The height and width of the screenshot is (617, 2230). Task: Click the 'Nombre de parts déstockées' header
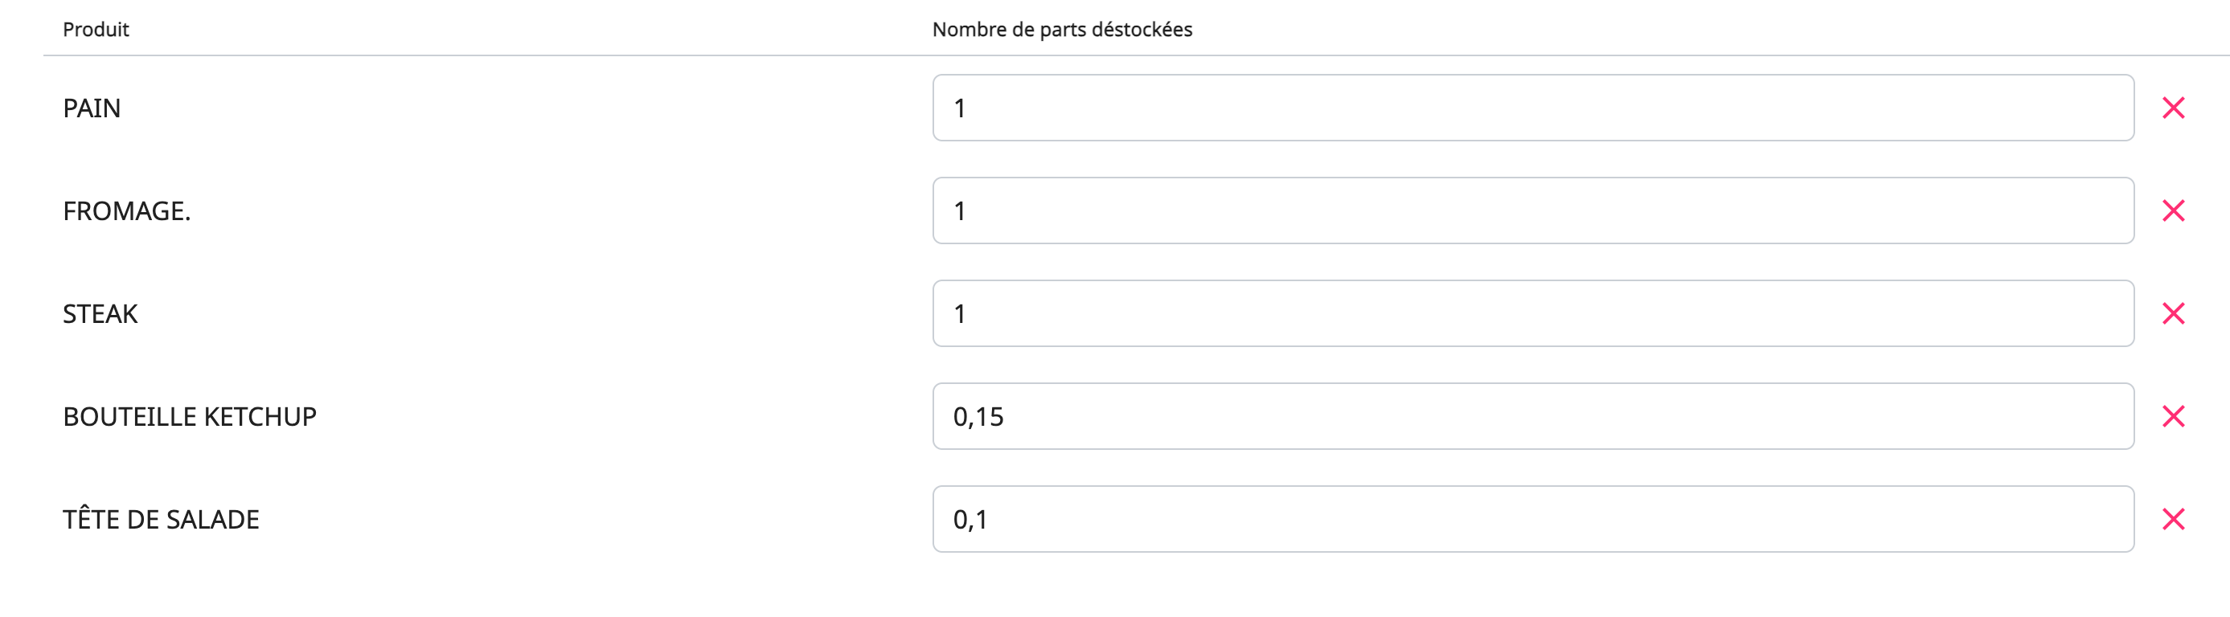pos(1061,30)
